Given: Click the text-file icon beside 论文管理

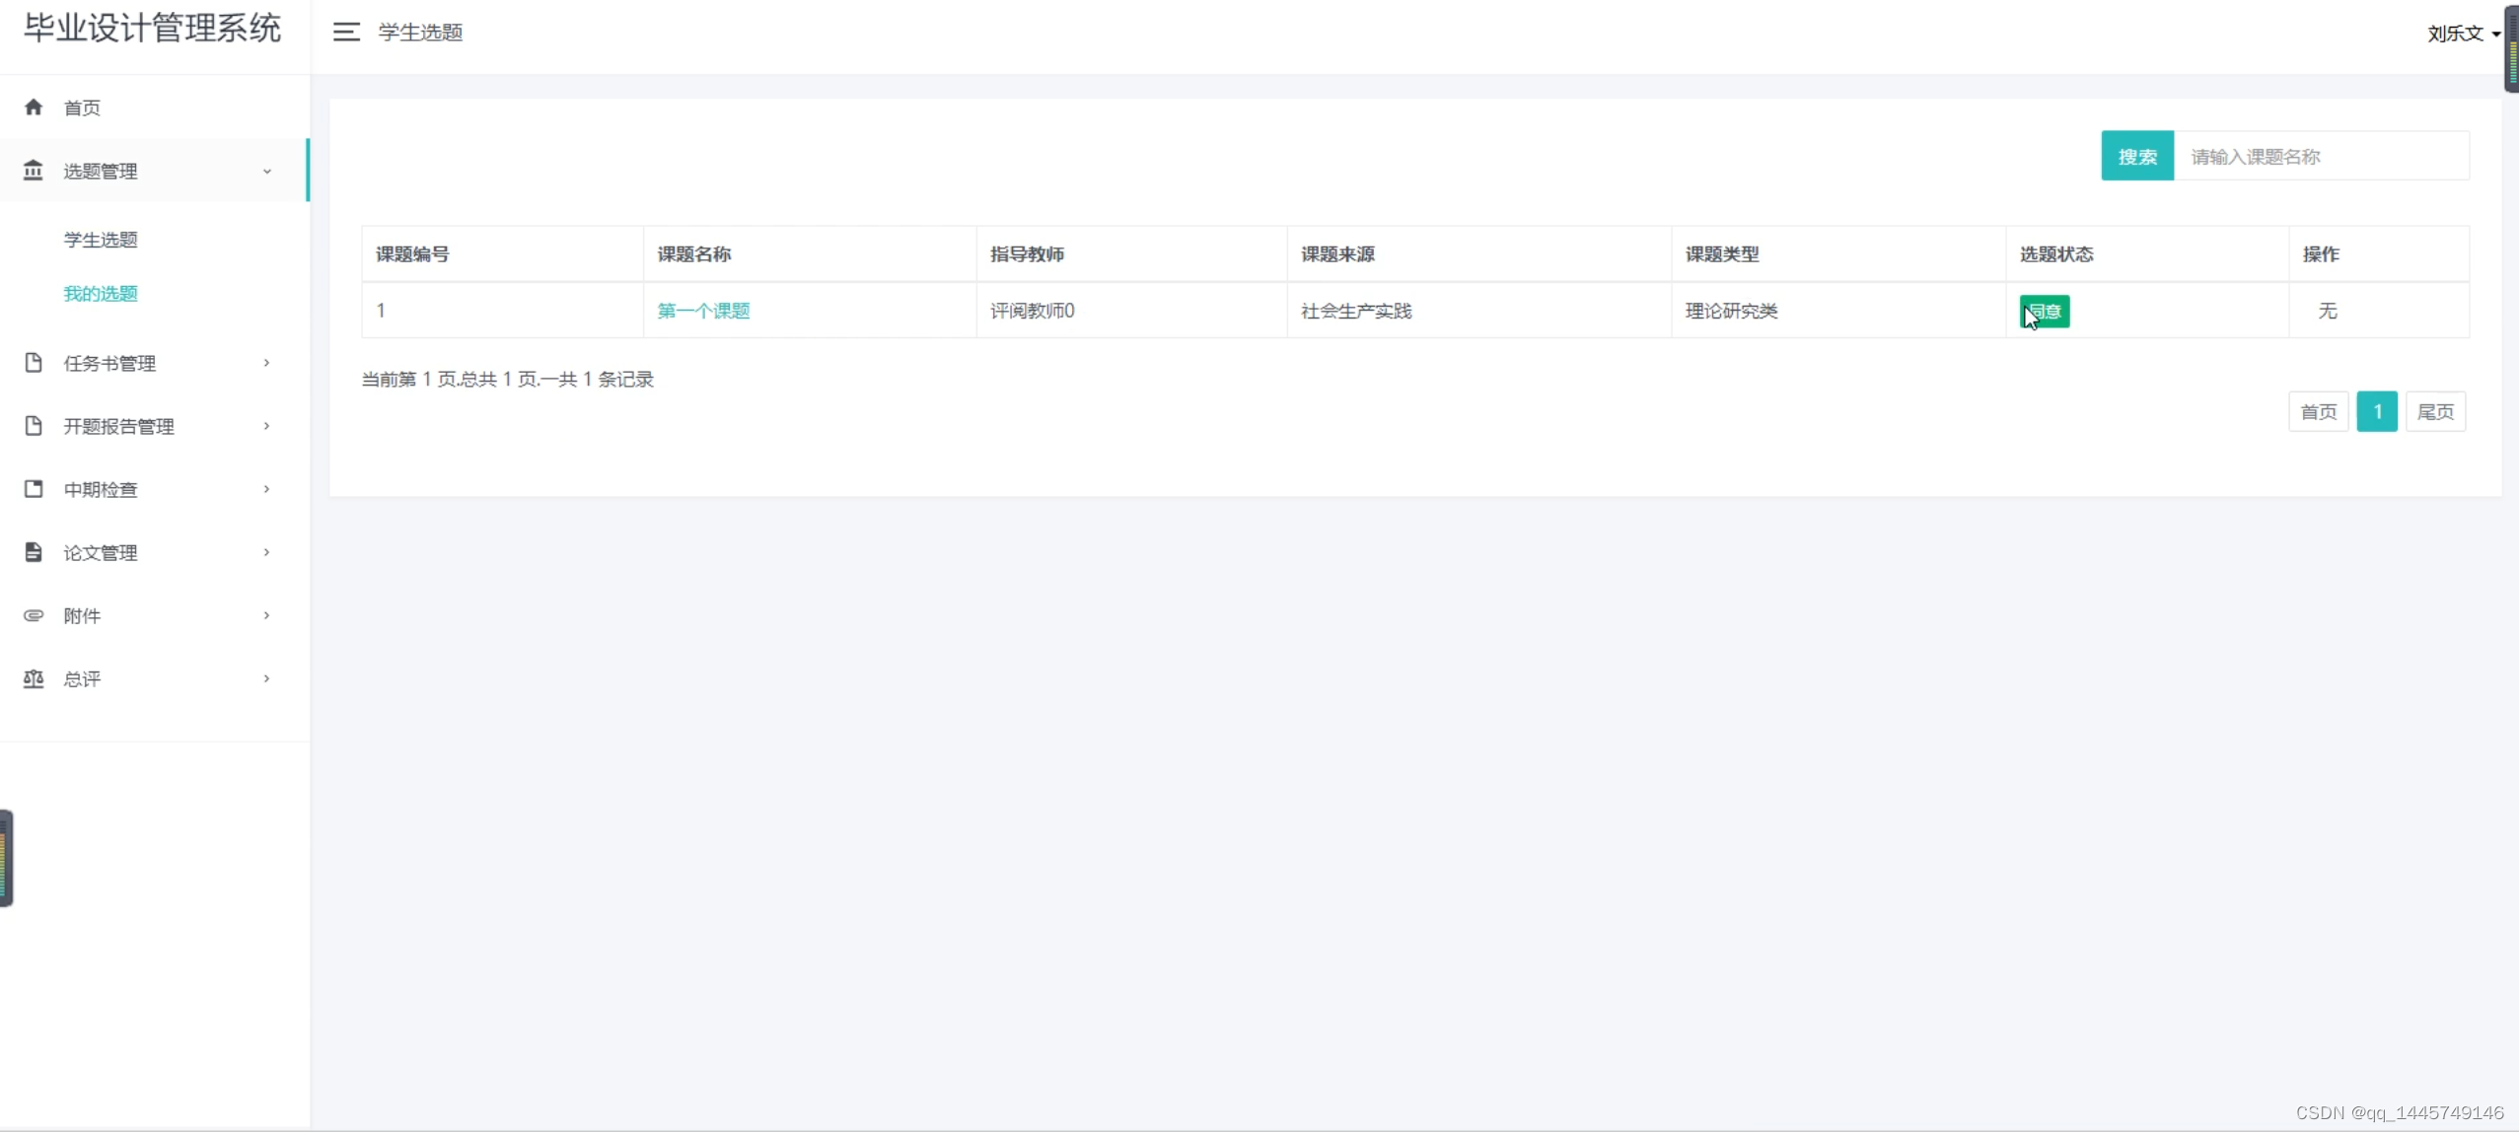Looking at the screenshot, I should tap(34, 552).
